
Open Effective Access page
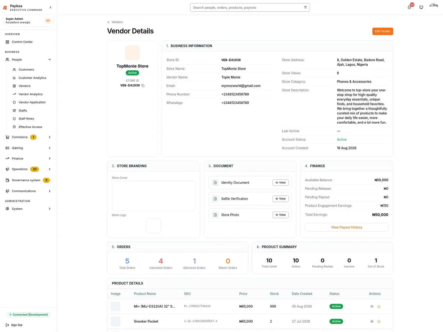tap(31, 127)
